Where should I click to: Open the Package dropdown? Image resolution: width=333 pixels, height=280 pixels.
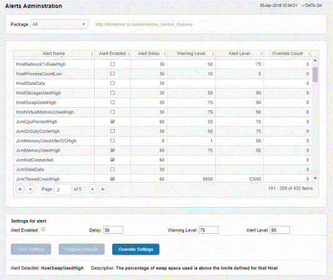pos(59,24)
